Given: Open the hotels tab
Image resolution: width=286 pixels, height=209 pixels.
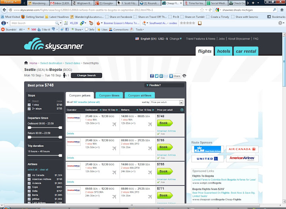Looking at the screenshot, I should point(224,51).
